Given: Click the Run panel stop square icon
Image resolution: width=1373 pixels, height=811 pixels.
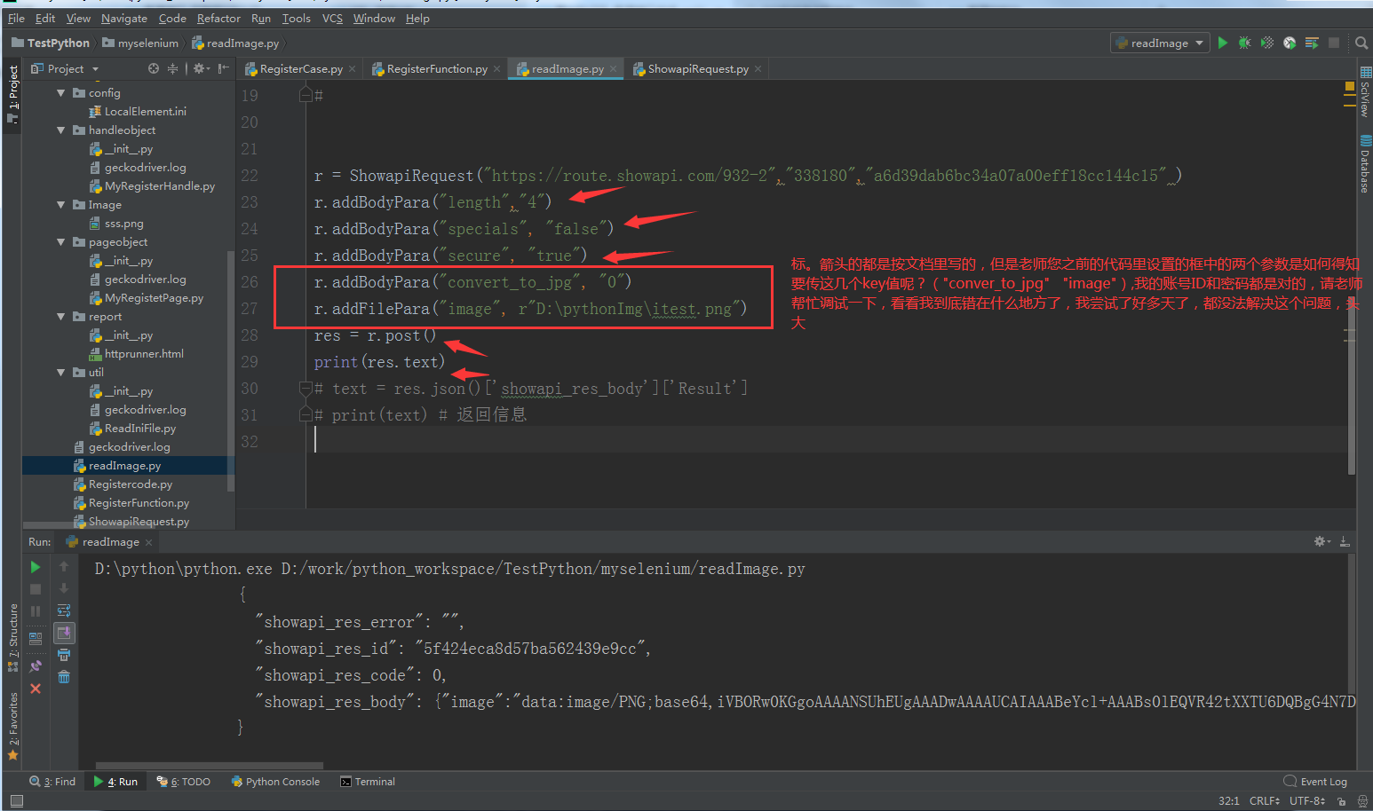Looking at the screenshot, I should click(x=36, y=589).
